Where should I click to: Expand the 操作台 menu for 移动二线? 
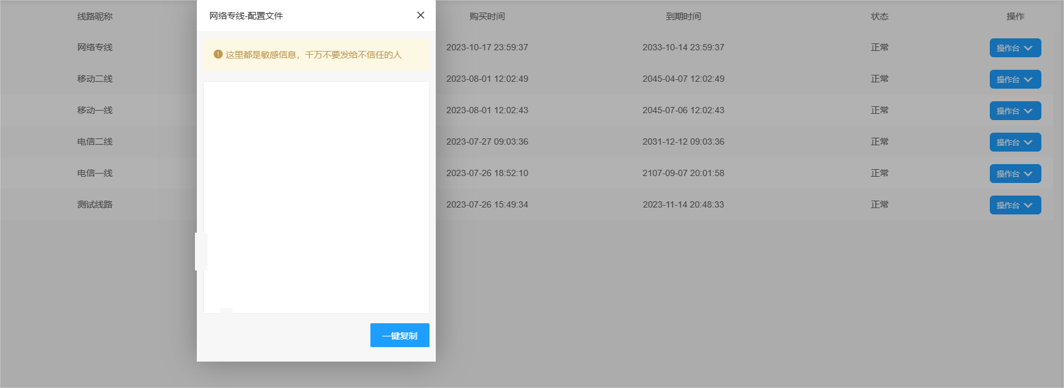(1015, 79)
